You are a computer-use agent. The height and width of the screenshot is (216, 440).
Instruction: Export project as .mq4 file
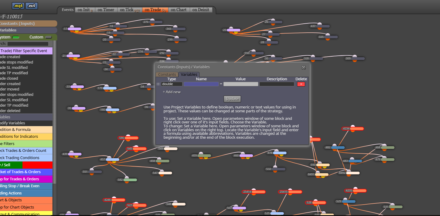(x=18, y=6)
